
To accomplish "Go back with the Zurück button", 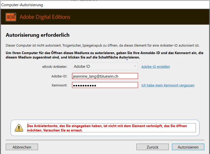I will click(153, 147).
